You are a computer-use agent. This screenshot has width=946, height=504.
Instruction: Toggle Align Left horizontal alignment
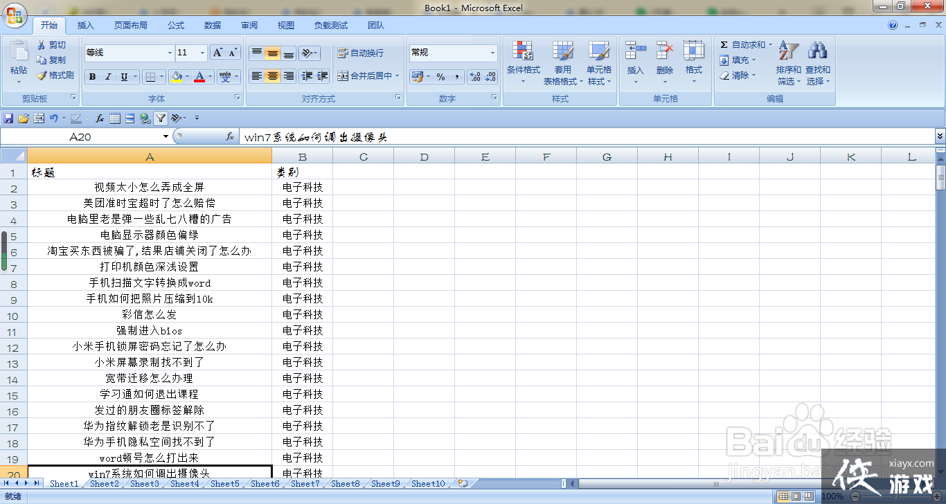pyautogui.click(x=257, y=76)
